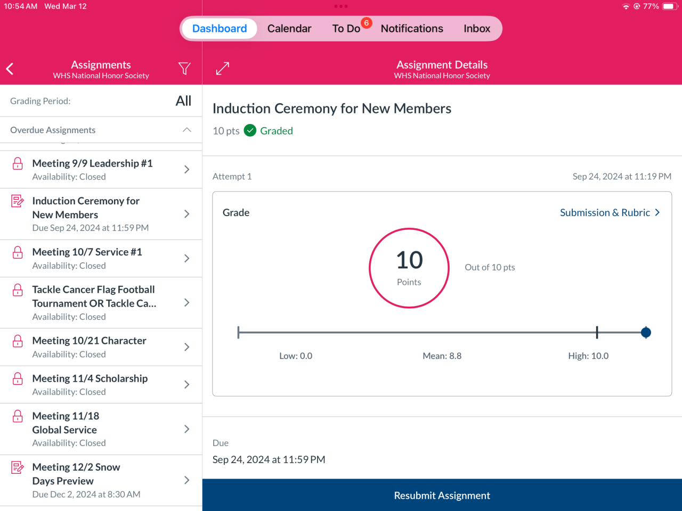Tap the blue score dot on grade slider
682x511 pixels.
pos(646,333)
